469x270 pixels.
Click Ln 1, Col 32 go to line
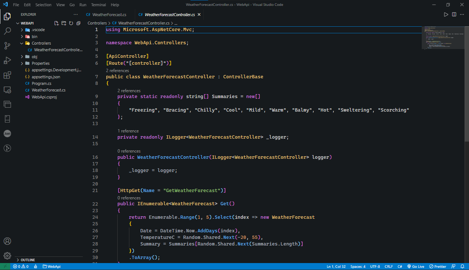click(x=336, y=266)
